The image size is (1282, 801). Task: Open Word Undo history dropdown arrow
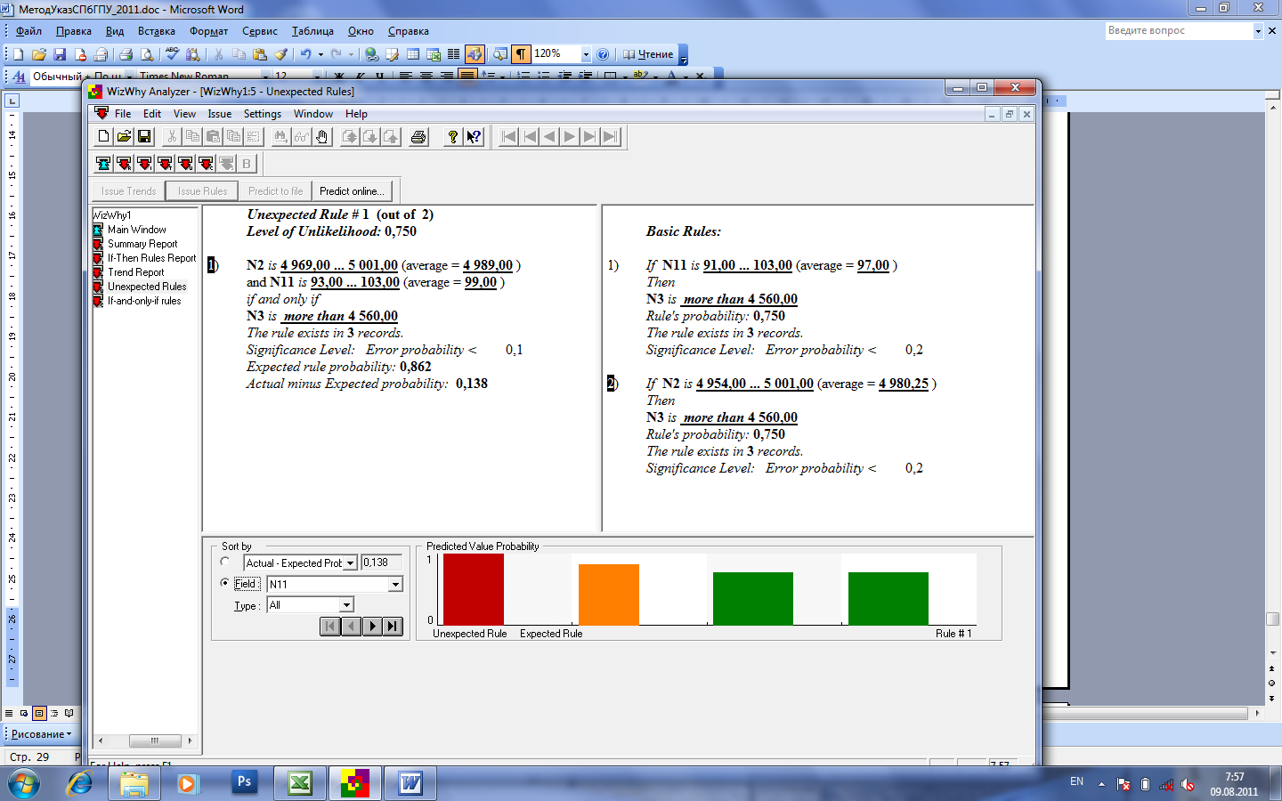tap(320, 54)
